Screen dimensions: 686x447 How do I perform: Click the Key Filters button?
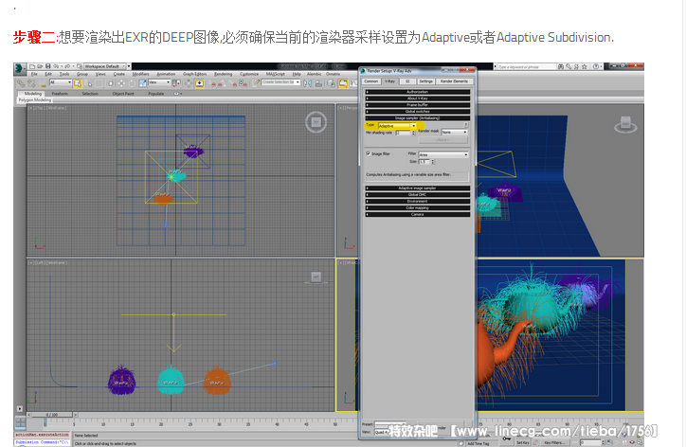553,442
